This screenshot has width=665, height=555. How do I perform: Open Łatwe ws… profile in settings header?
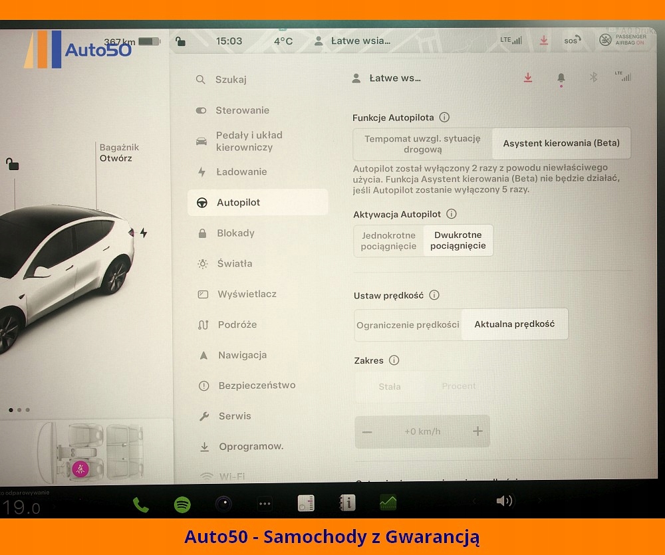386,78
